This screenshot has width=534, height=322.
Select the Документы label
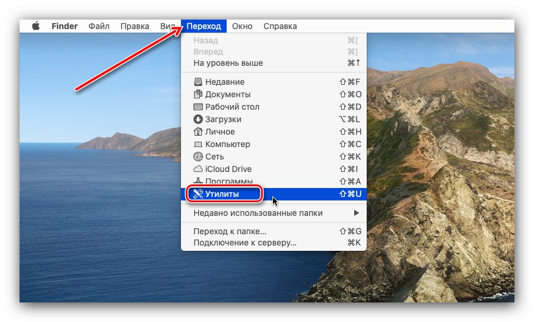pos(228,94)
